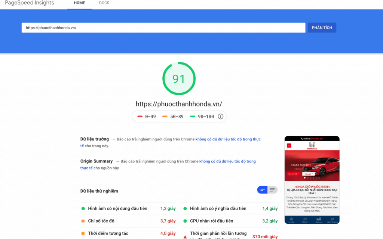Click the mobile page screenshot thumbnail
The height and width of the screenshot is (239, 383).
point(312,180)
